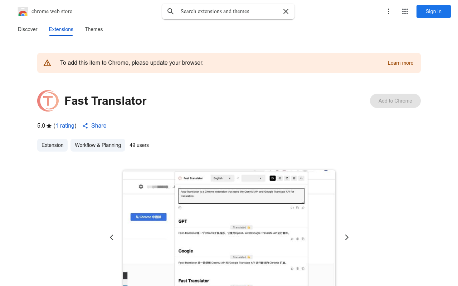Viewport: 458px width, 286px height.
Task: Click the search magnifier icon
Action: pyautogui.click(x=171, y=11)
